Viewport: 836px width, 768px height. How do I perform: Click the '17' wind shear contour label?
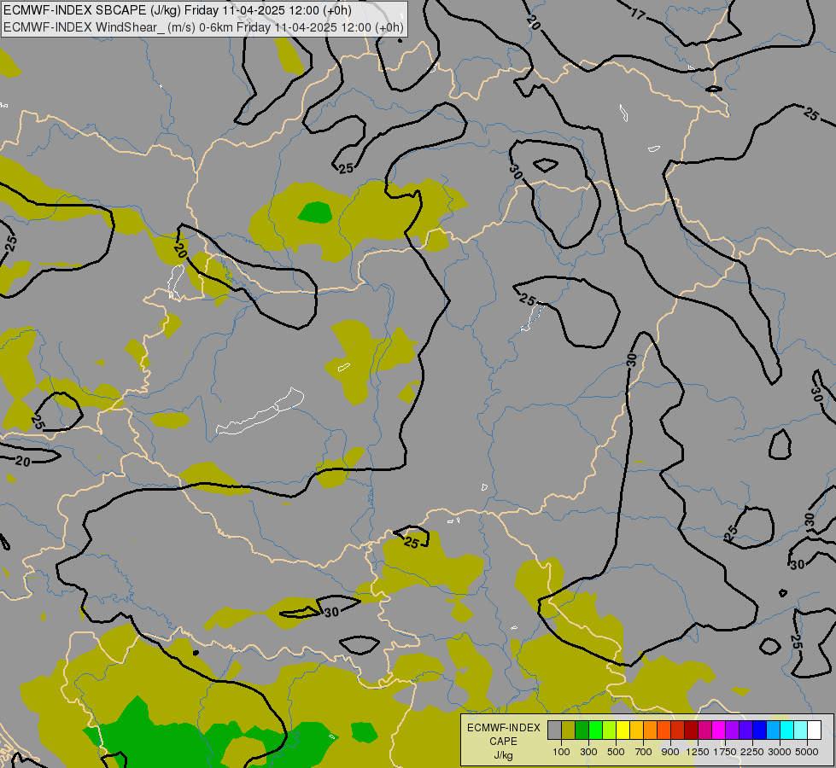coord(638,14)
